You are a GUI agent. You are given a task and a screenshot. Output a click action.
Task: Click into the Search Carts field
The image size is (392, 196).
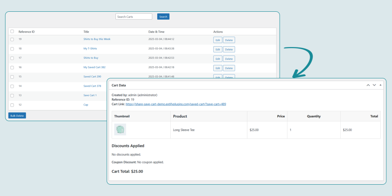point(134,17)
